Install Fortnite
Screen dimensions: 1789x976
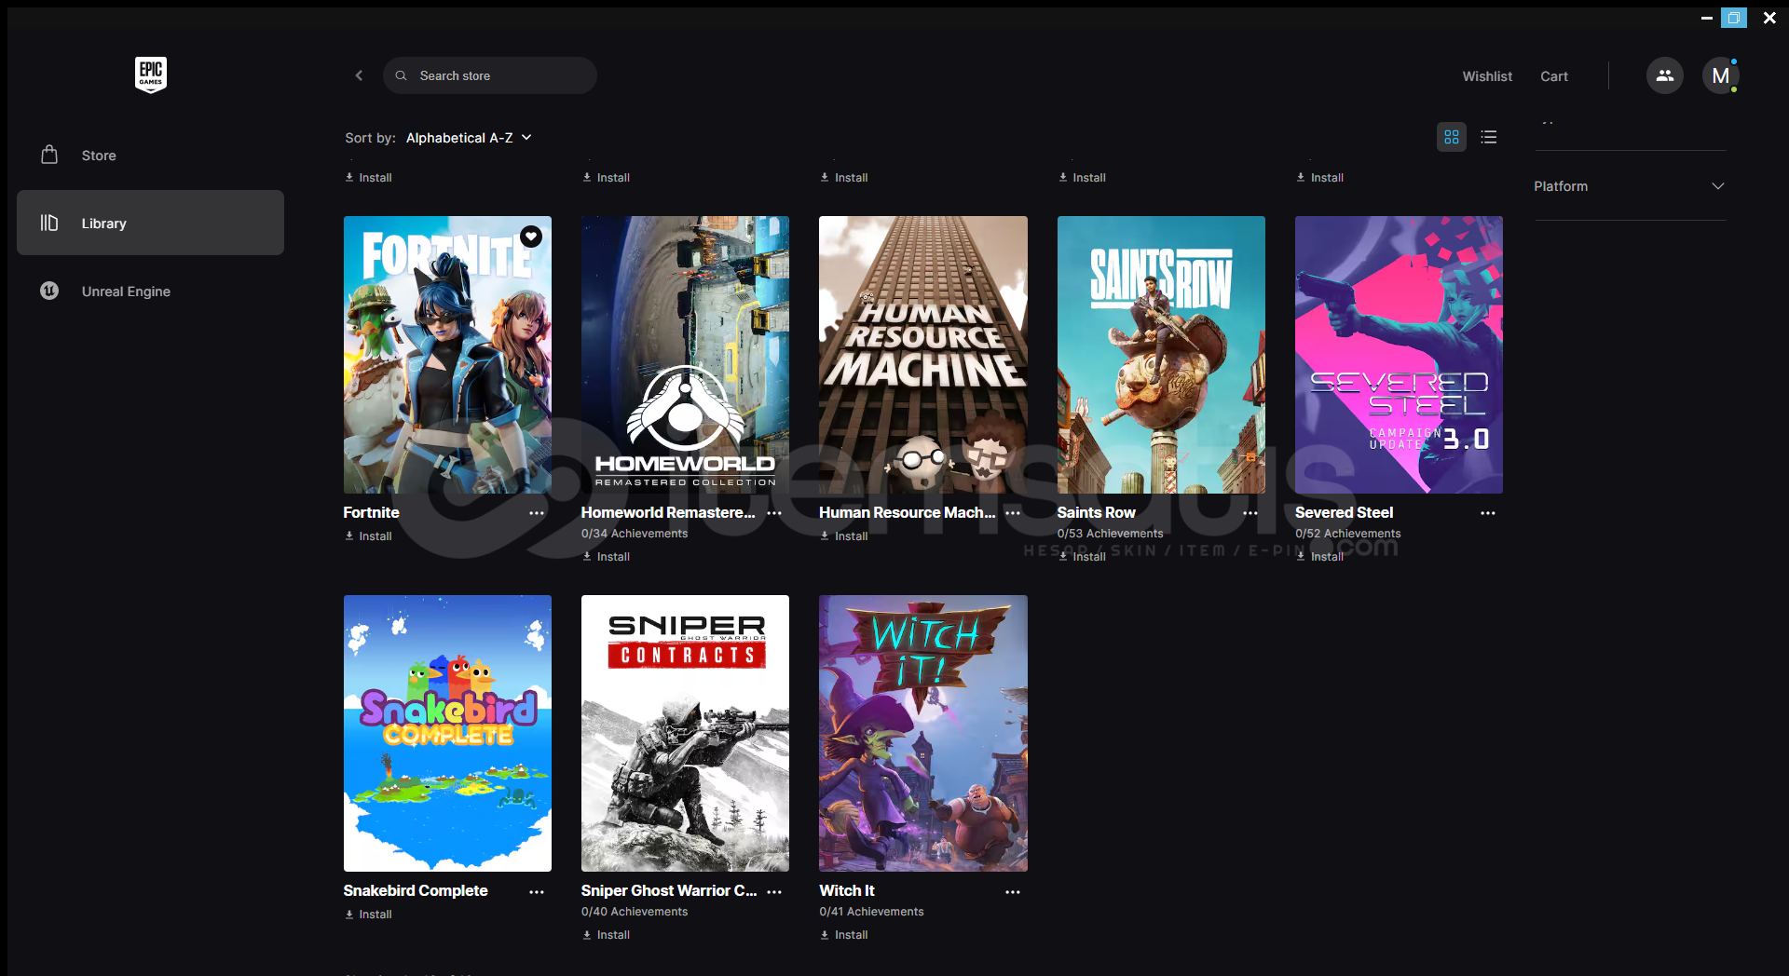(x=368, y=536)
